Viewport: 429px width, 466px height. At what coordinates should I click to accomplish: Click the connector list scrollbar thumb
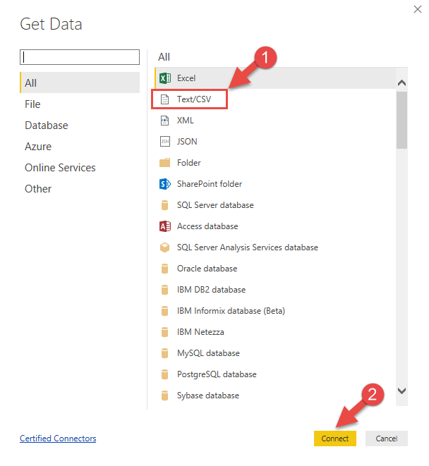coord(401,120)
